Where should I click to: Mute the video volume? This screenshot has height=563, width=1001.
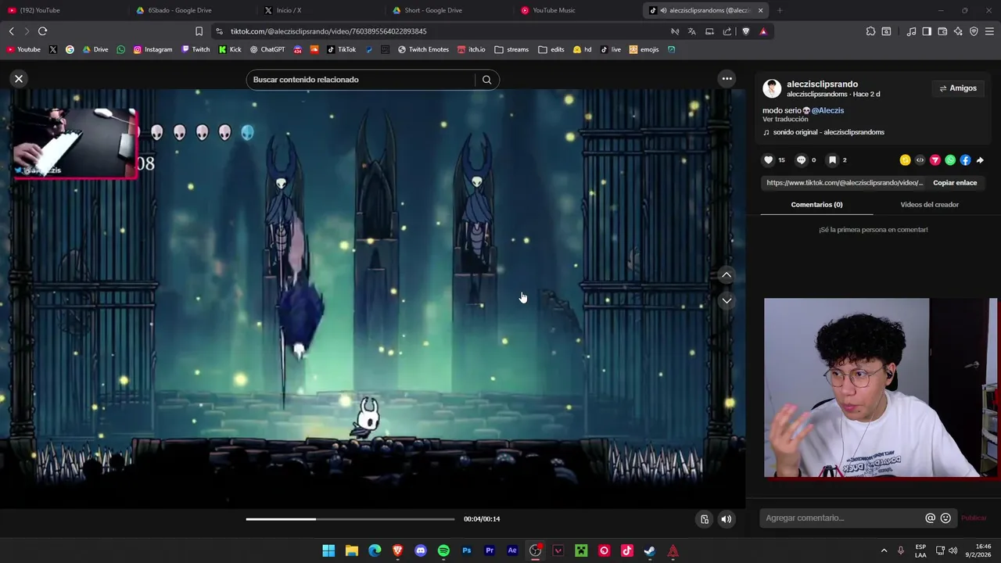(x=727, y=519)
